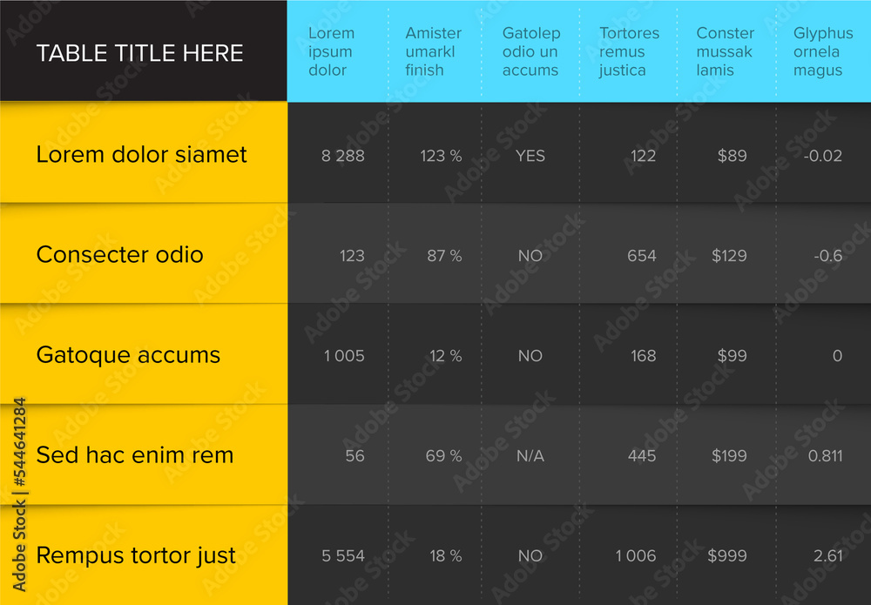
Task: Click the 0.811 value cell
Action: pos(825,455)
